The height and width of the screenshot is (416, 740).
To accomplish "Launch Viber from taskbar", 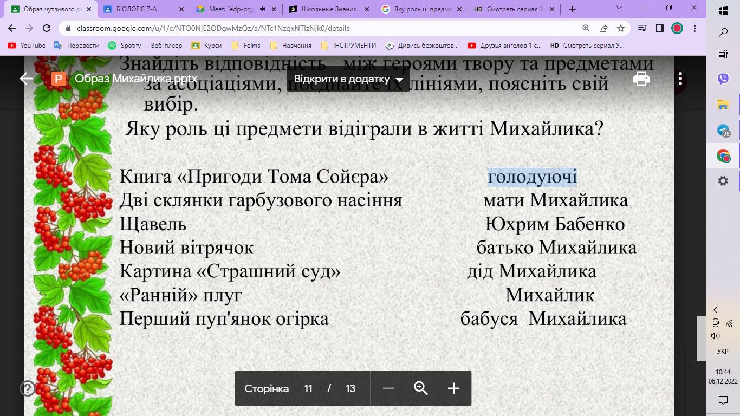I will [723, 79].
